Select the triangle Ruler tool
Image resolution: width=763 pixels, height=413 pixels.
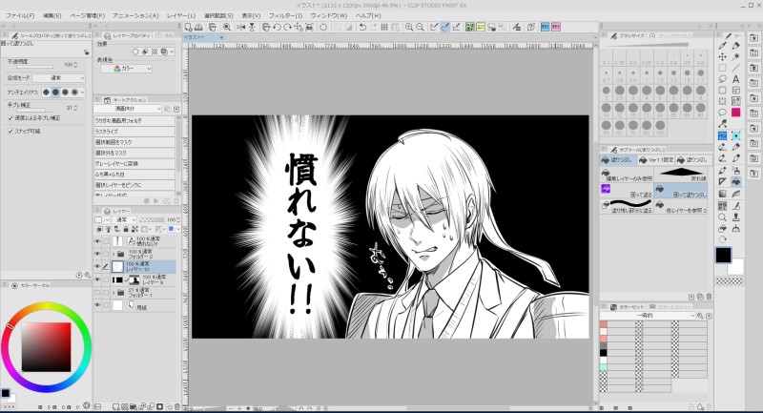pyautogui.click(x=723, y=181)
